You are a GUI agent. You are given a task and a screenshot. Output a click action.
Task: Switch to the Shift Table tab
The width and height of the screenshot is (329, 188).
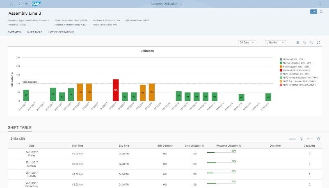[34, 32]
